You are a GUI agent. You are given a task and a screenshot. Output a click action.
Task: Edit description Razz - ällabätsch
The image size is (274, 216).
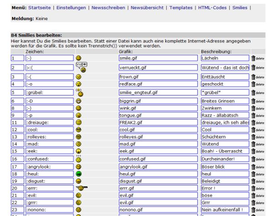pos(225,116)
